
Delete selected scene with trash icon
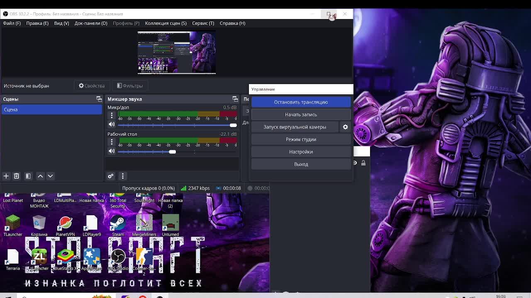tap(17, 176)
